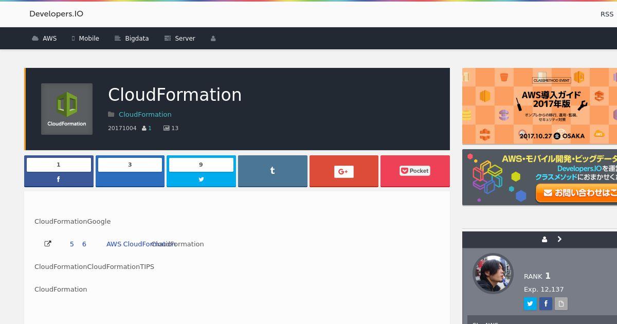Open the CloudFormation category link under title
617x324 pixels.
pyautogui.click(x=145, y=114)
